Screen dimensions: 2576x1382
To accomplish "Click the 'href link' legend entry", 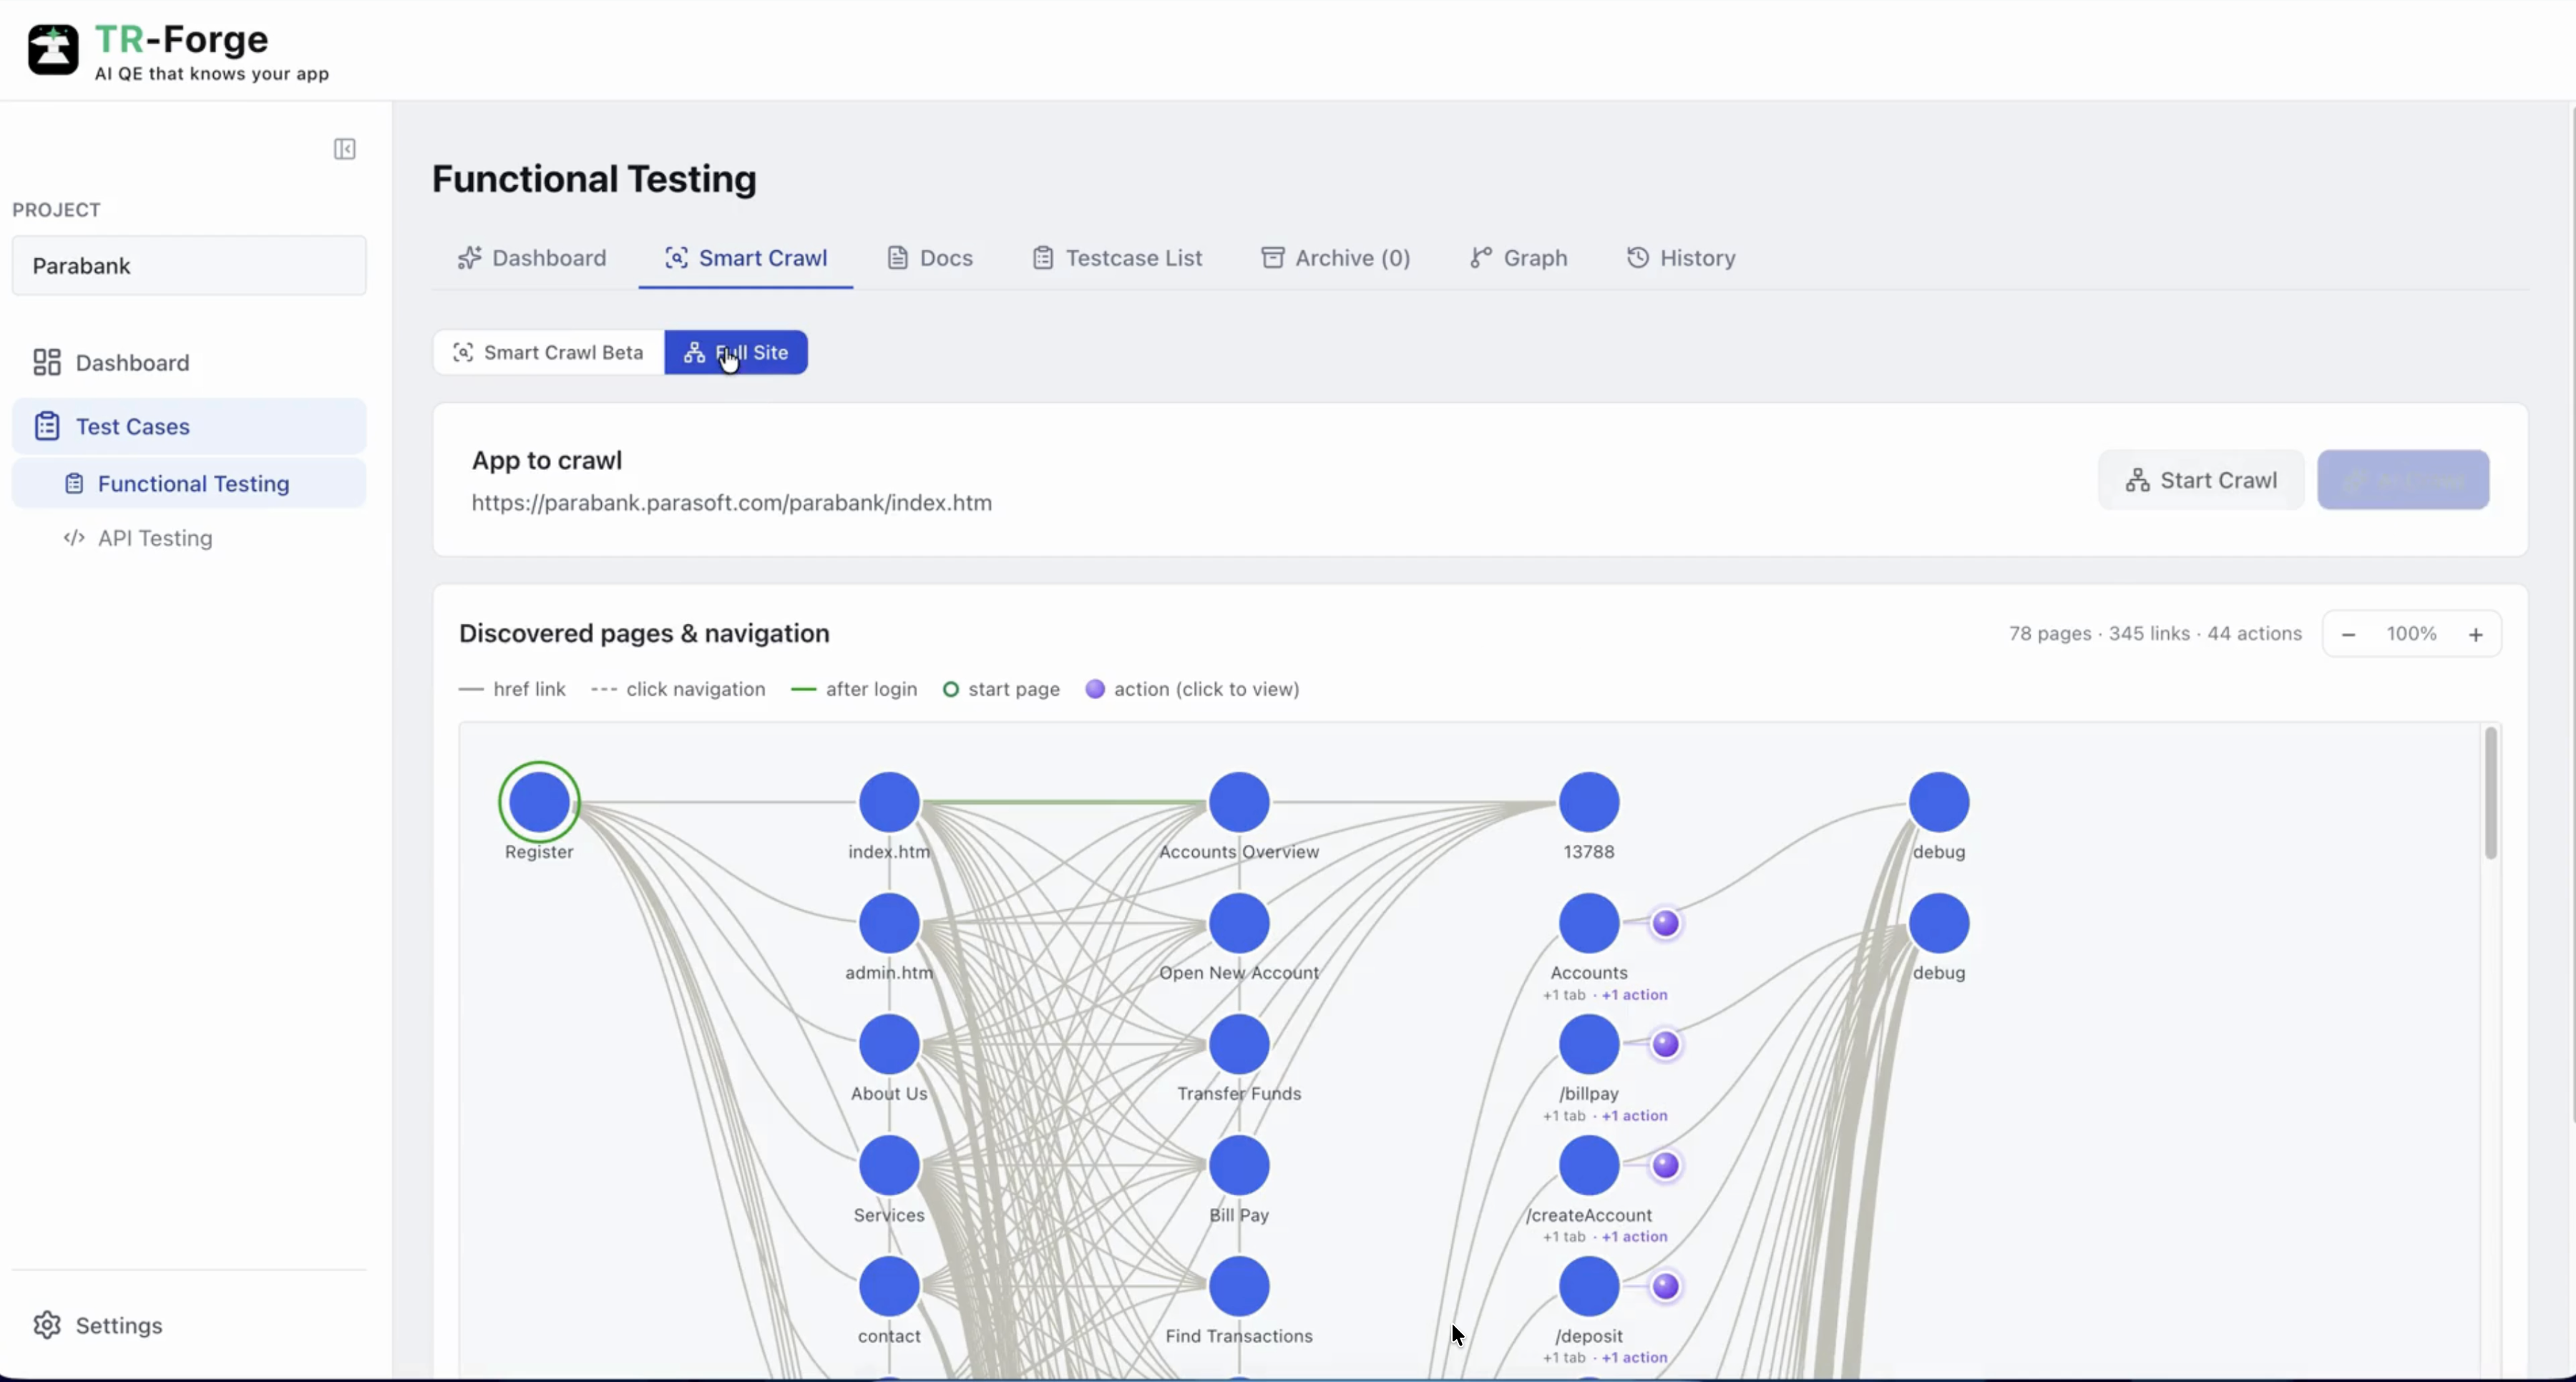I will 512,689.
